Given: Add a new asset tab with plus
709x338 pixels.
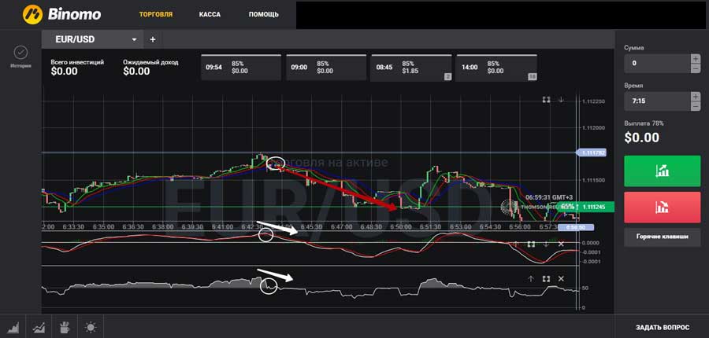Looking at the screenshot, I should coord(153,40).
